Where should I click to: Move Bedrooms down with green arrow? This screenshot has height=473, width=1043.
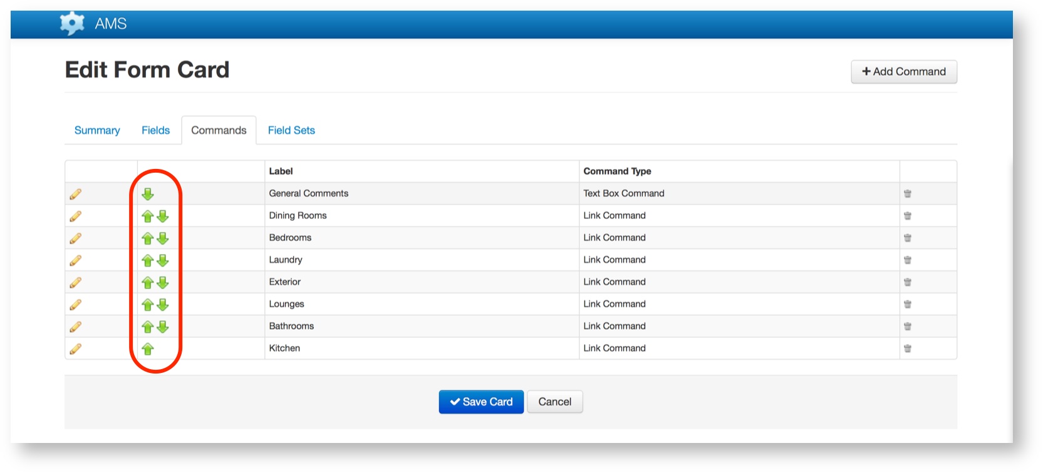tap(163, 238)
